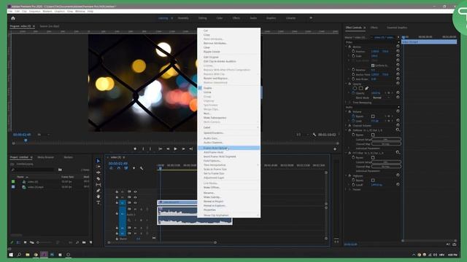The height and width of the screenshot is (262, 467).
Task: Choose Frame Hold Options in context menu
Action: pyautogui.click(x=228, y=148)
